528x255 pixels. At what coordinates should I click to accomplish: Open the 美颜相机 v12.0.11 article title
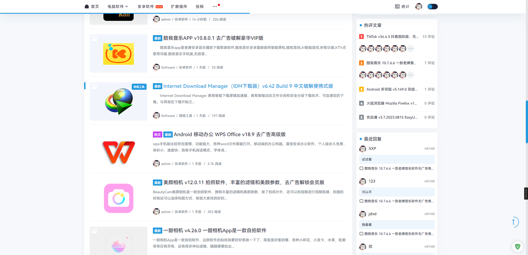pyautogui.click(x=244, y=183)
